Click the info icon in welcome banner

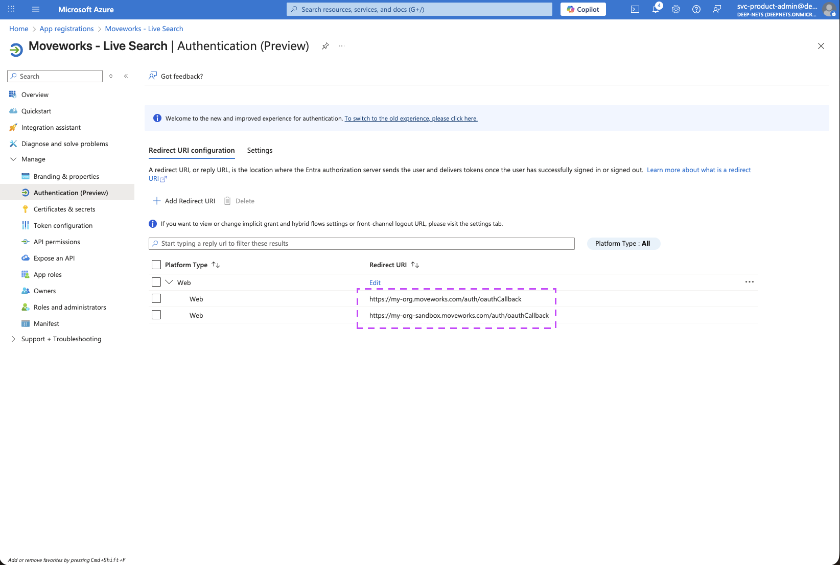157,119
